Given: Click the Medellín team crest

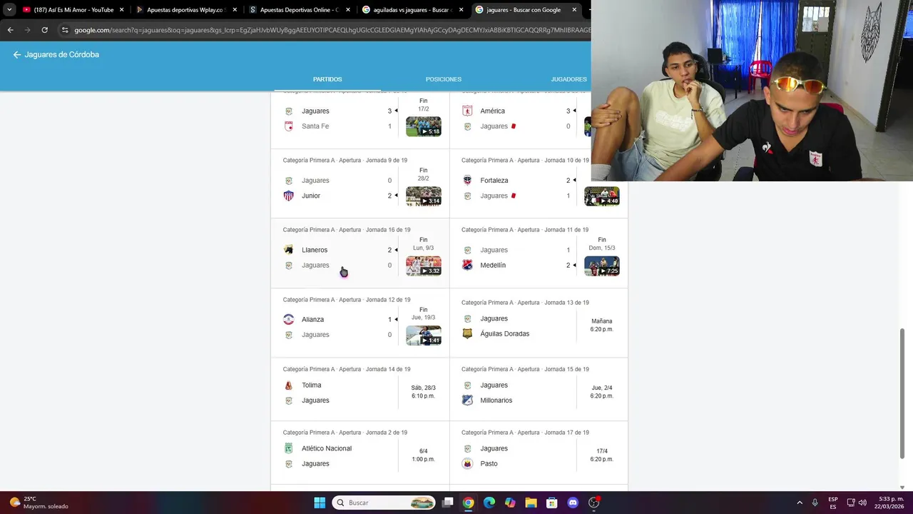Looking at the screenshot, I should point(467,265).
